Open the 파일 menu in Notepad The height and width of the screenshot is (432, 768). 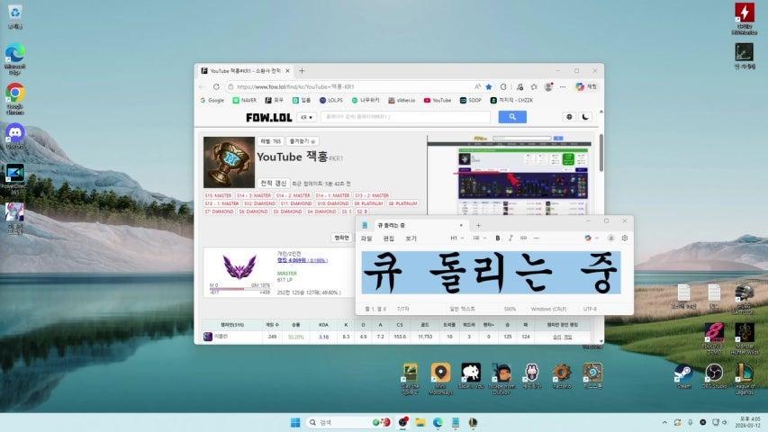[366, 238]
